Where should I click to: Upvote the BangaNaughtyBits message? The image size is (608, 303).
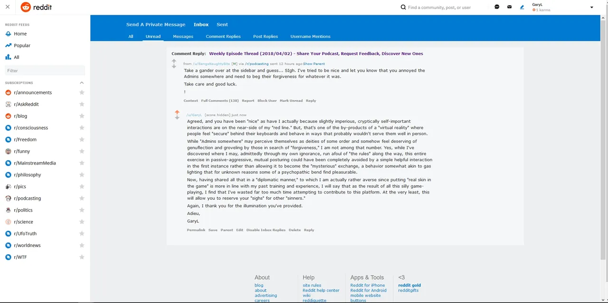174,61
